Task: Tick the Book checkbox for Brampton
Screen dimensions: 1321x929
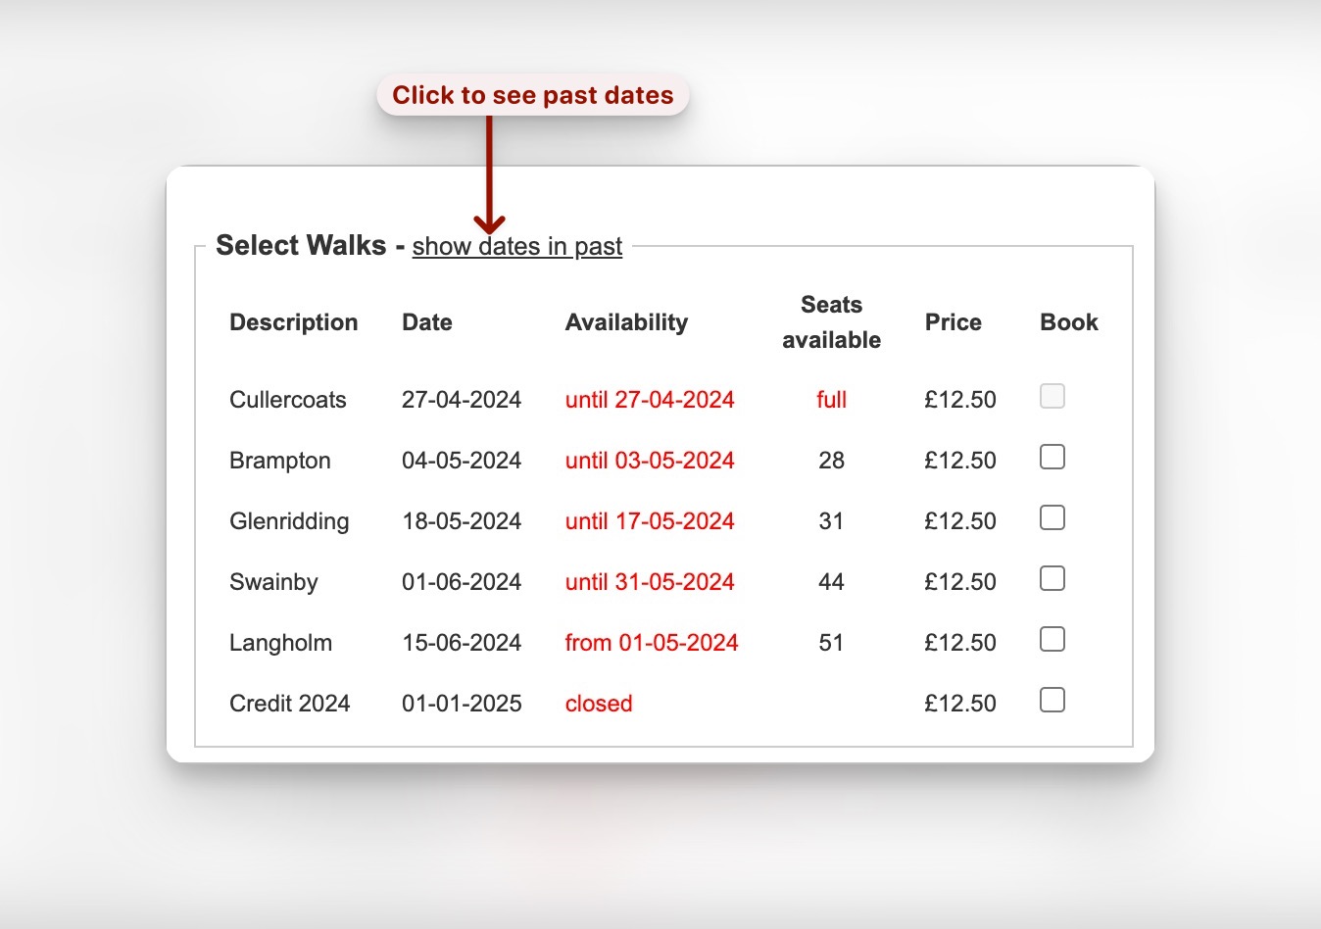Action: point(1052,457)
